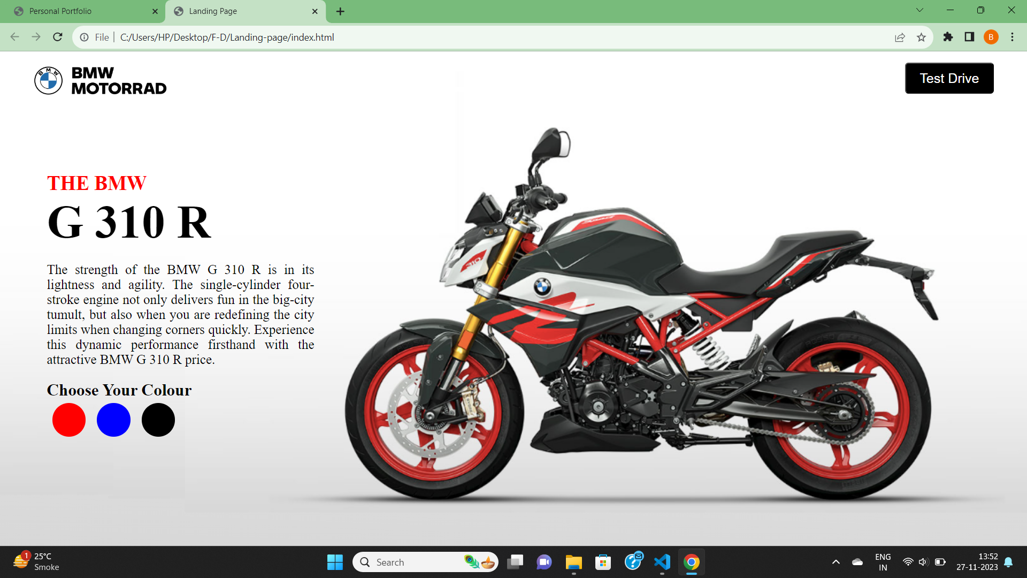
Task: Click the browser back button
Action: [x=15, y=37]
